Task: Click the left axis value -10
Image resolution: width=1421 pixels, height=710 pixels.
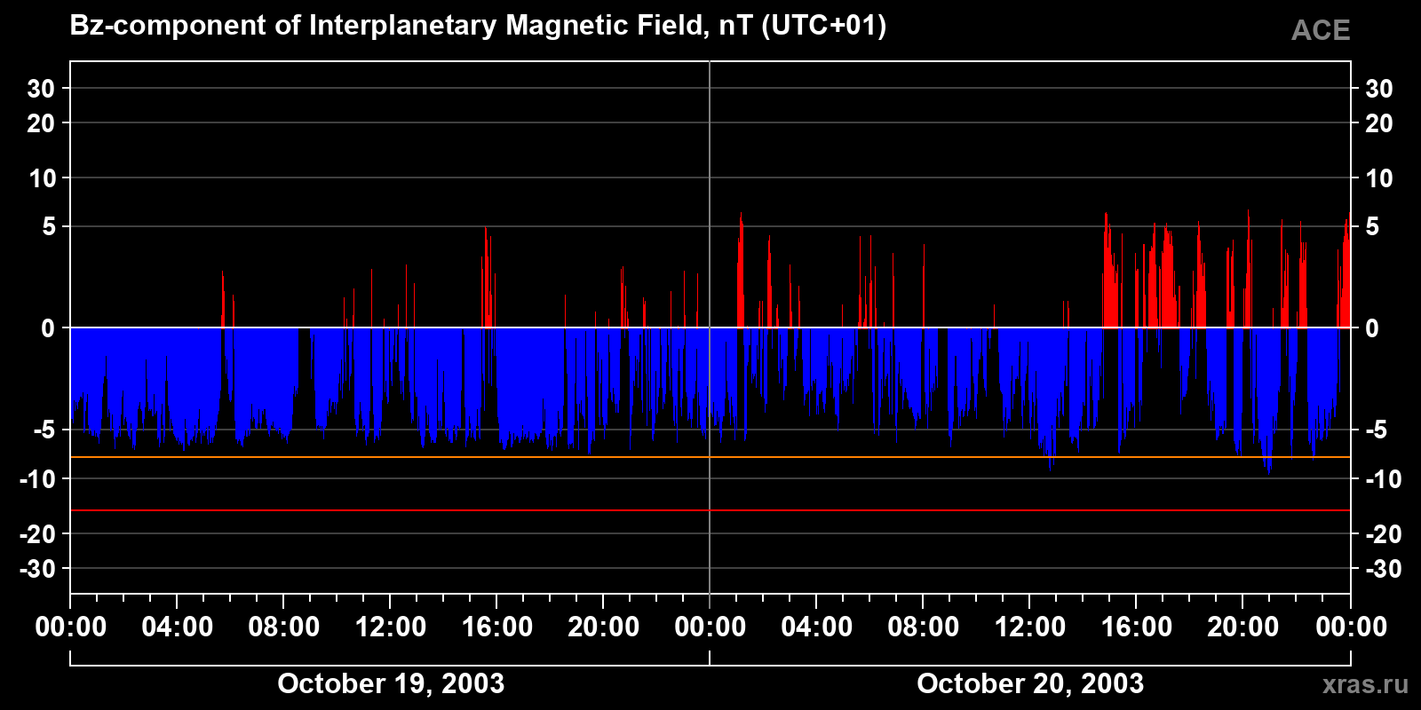Action: [x=37, y=479]
